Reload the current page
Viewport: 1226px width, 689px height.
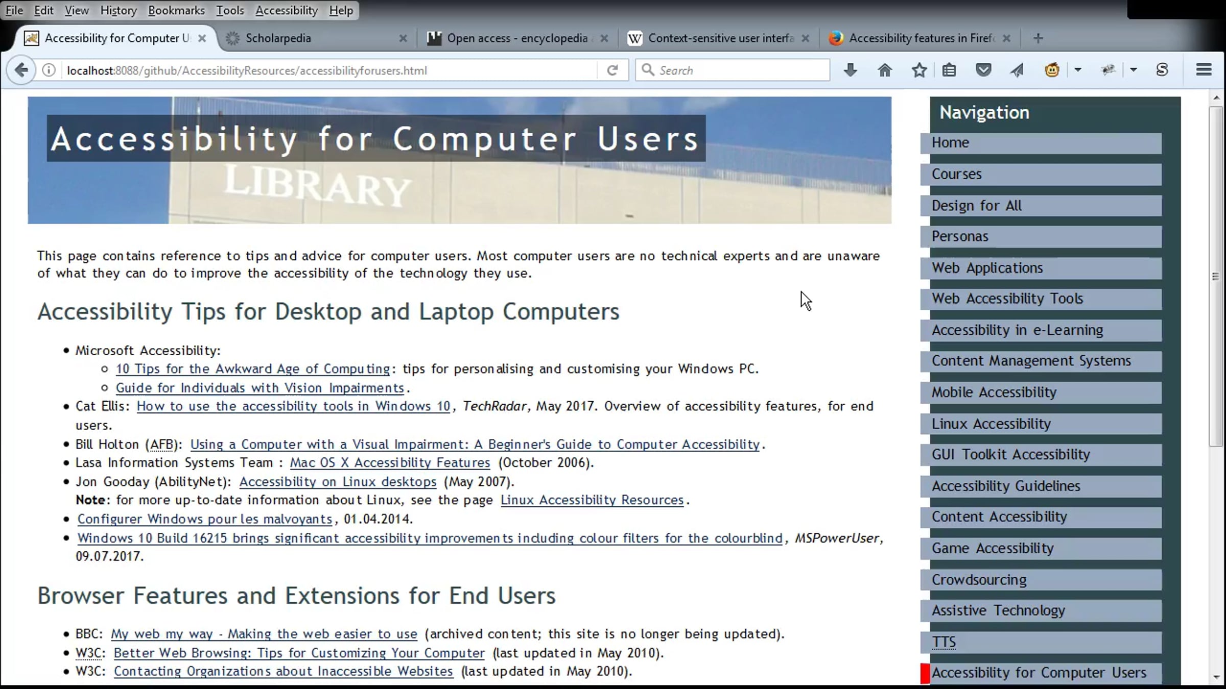point(612,70)
